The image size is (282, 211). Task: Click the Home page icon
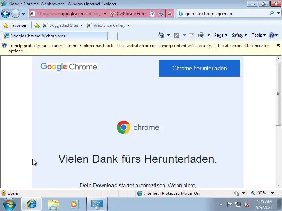[161, 35]
